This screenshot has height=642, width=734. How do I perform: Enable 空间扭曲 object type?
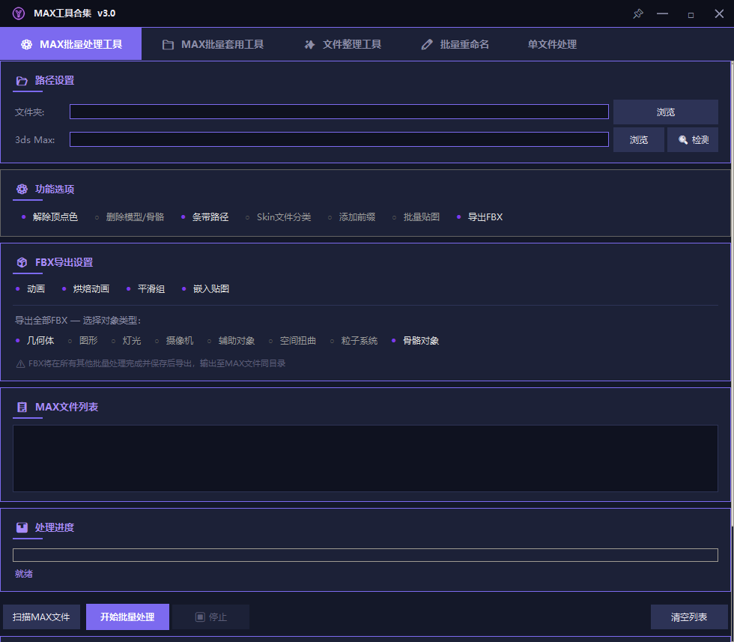coord(293,341)
